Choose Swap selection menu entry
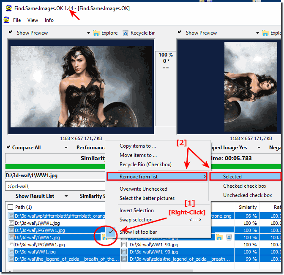 tap(136, 220)
